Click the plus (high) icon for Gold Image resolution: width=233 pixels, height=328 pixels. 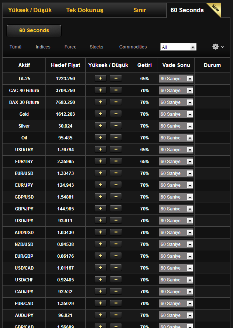(100, 114)
